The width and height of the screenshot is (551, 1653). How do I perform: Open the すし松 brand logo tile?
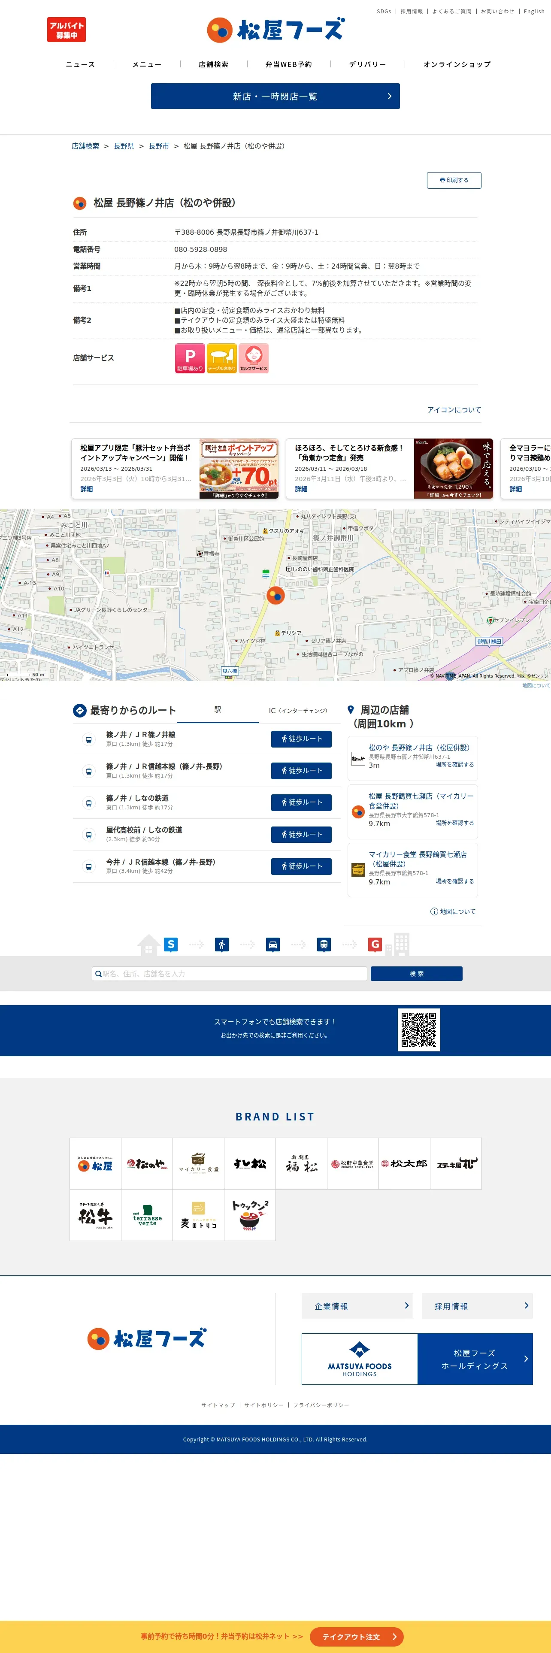pyautogui.click(x=249, y=1164)
